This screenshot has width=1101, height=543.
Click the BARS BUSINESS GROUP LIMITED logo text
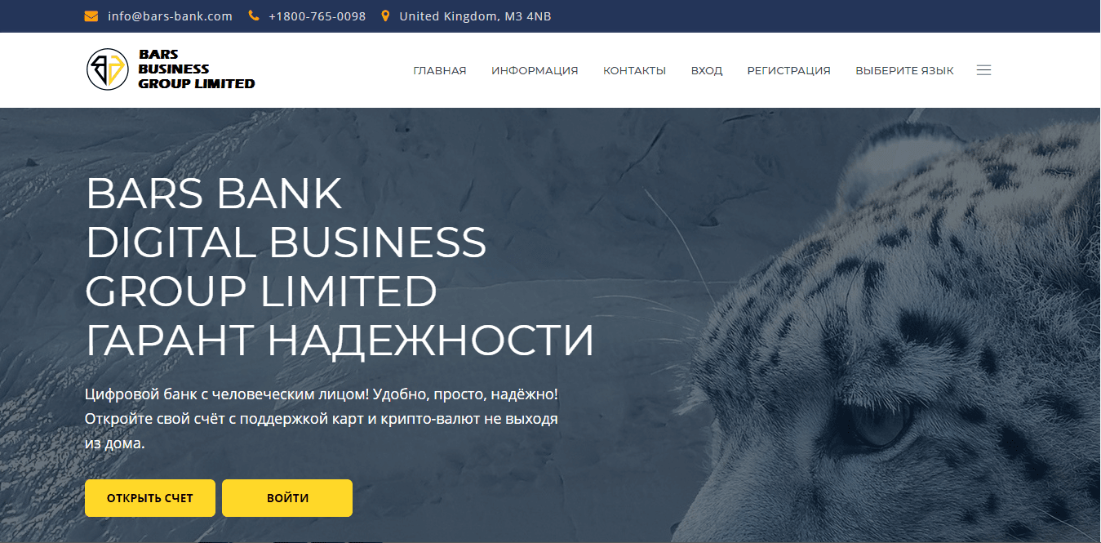pos(197,69)
